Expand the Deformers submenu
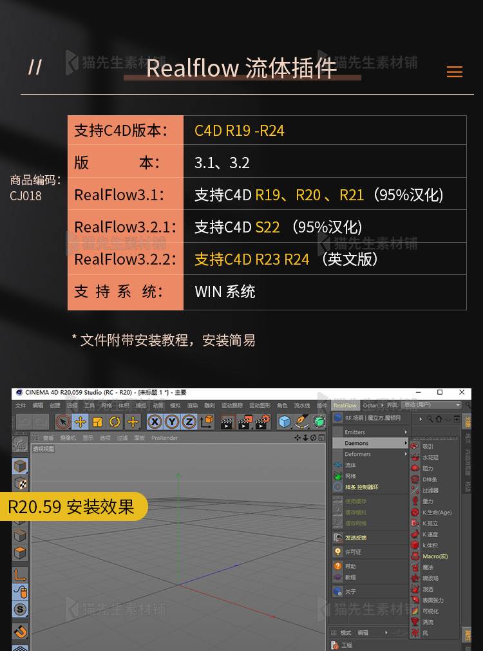This screenshot has height=651, width=483. click(x=371, y=454)
